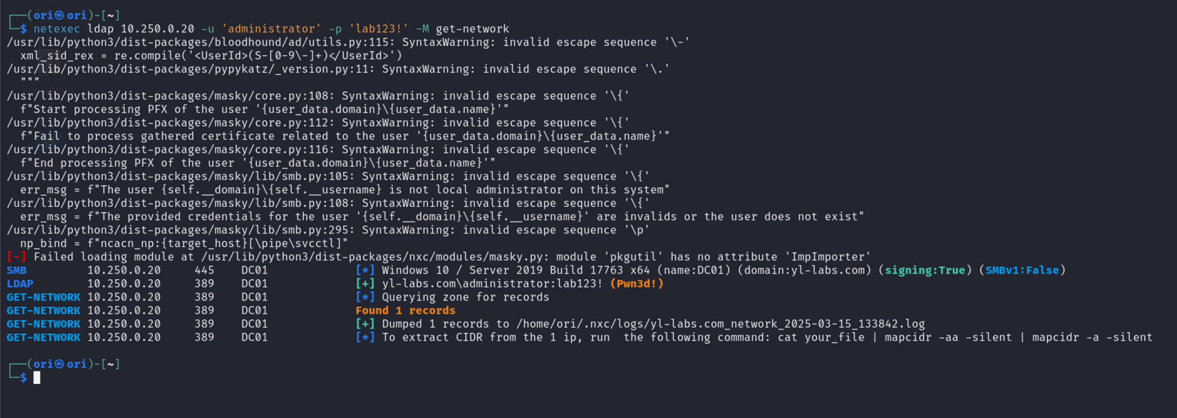Click the yl-labs.com network log file path

coord(720,324)
